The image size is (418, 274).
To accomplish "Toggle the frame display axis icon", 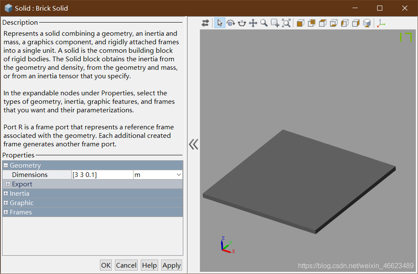I will (381, 23).
